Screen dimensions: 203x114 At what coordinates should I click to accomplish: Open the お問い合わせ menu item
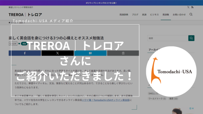point(179,15)
